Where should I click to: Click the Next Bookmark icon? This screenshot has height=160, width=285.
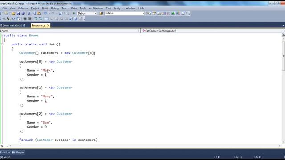click(57, 19)
